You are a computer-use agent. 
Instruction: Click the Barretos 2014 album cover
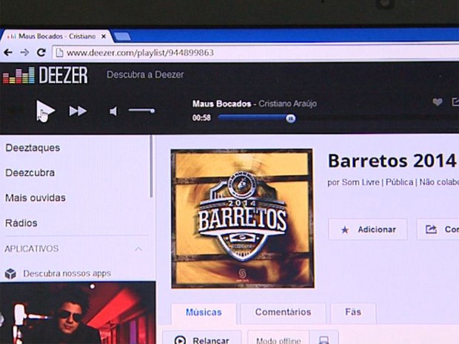242,218
